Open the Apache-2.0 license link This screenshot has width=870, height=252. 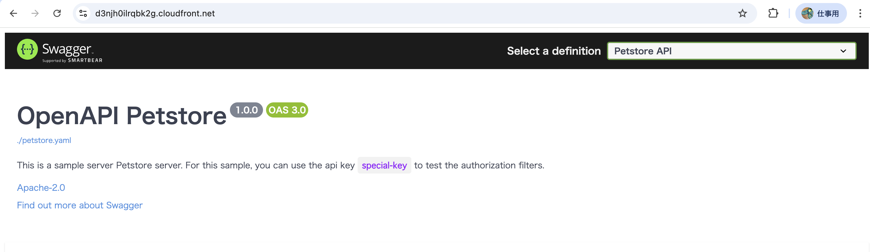pos(41,187)
